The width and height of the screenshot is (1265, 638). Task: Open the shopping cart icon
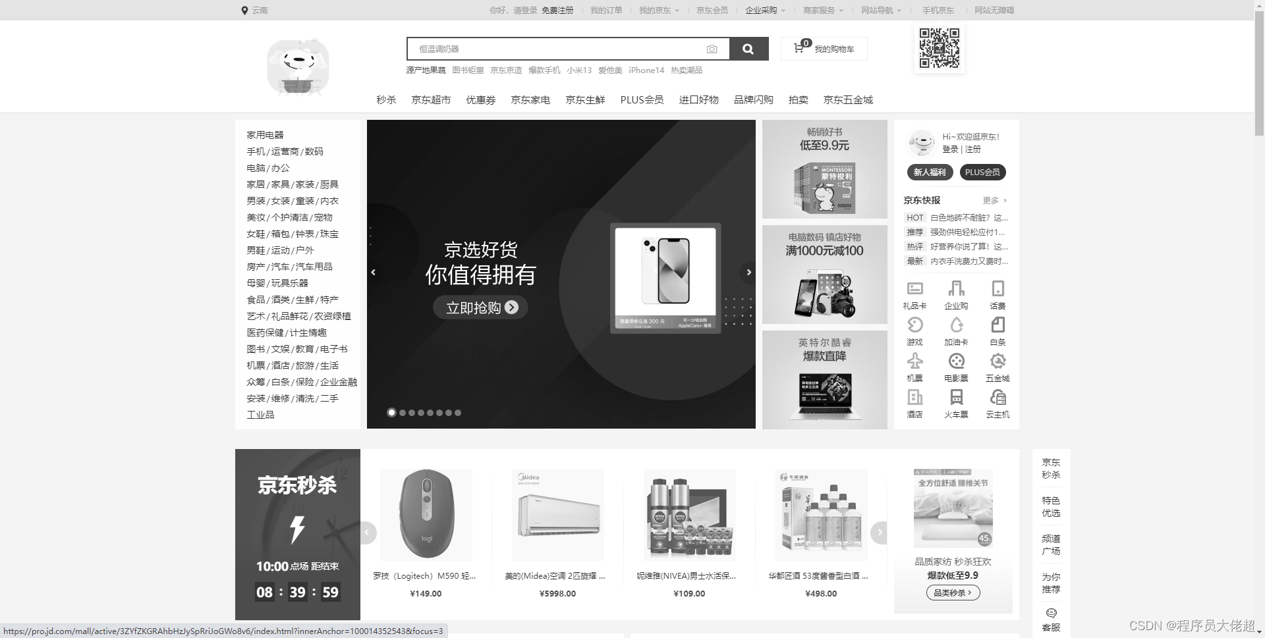point(799,47)
